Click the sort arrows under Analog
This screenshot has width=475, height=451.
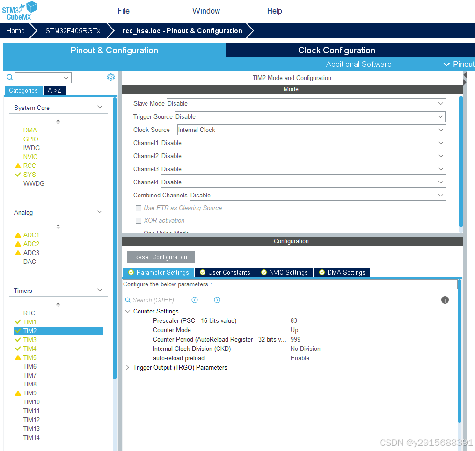click(x=58, y=226)
